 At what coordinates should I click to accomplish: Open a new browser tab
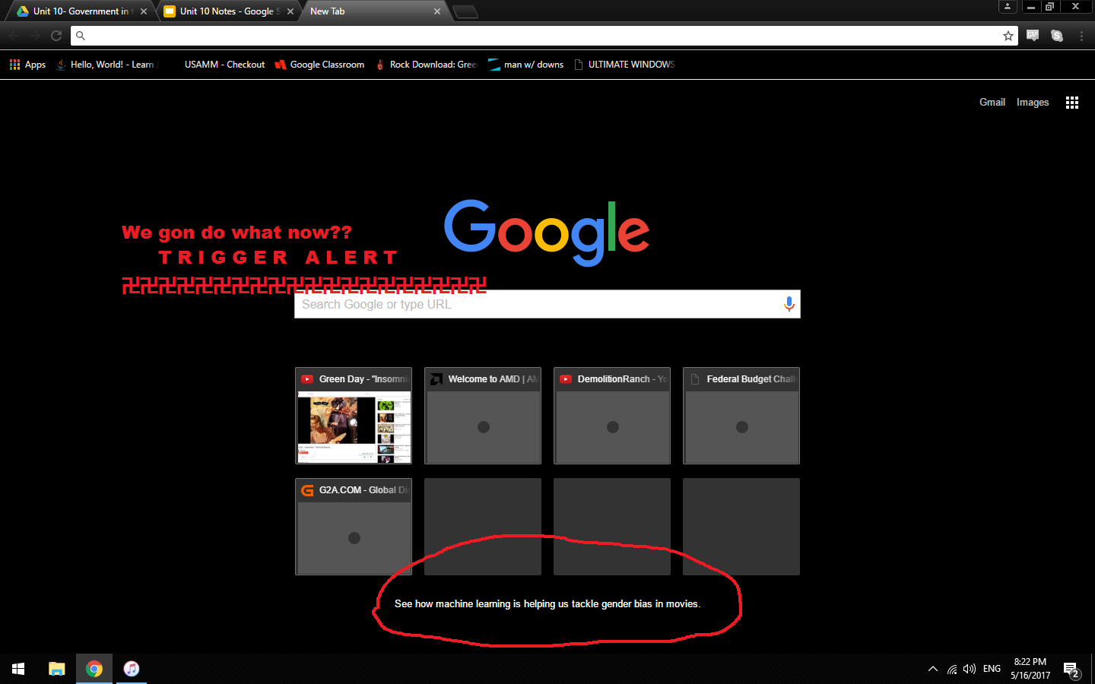[x=465, y=11]
